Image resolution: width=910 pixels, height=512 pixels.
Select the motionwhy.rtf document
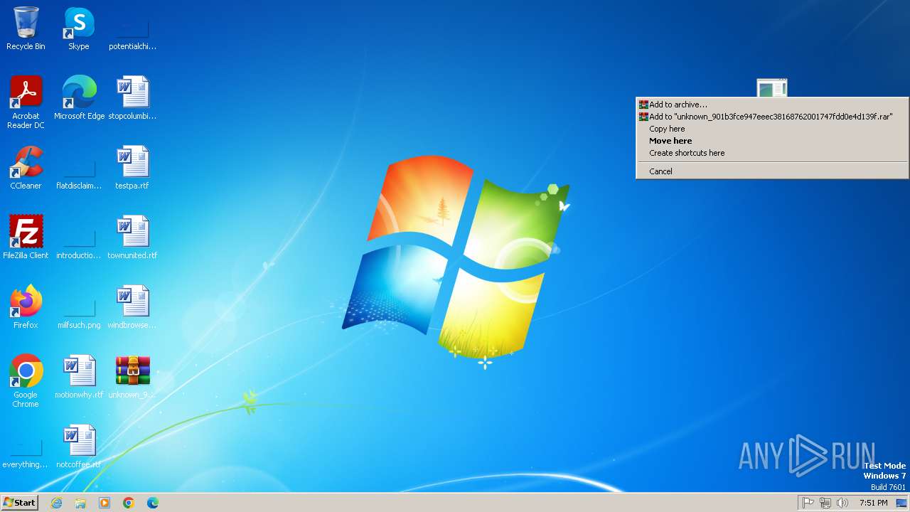tap(79, 377)
